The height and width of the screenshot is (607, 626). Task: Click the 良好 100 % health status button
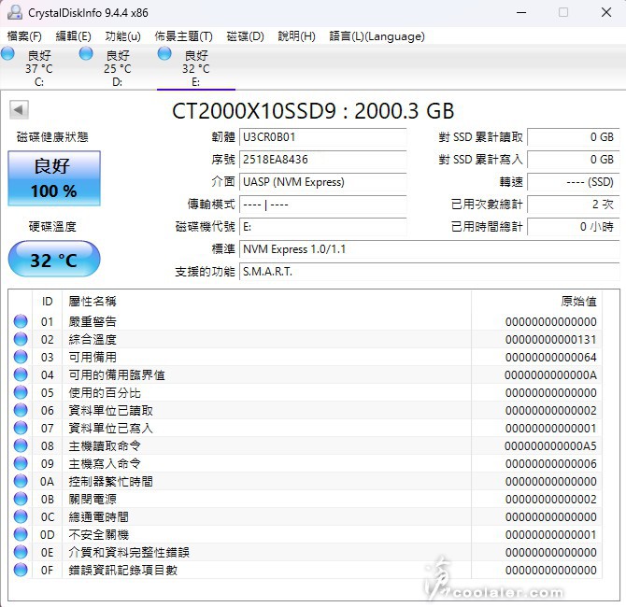(53, 178)
